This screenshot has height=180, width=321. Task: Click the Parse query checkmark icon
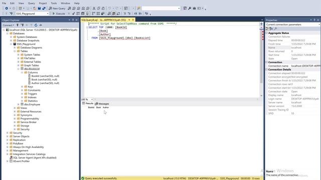pyautogui.click(x=73, y=13)
